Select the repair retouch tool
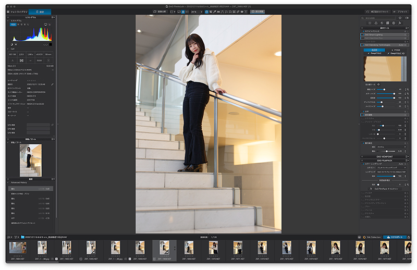 pos(238,11)
